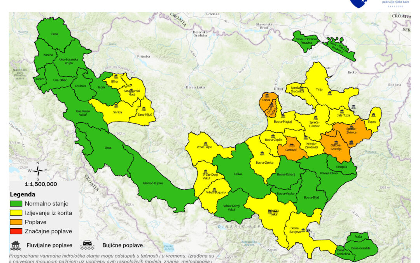Pick the yellow Izljevanje iz korita swatch
The height and width of the screenshot is (263, 420).
(x=16, y=213)
